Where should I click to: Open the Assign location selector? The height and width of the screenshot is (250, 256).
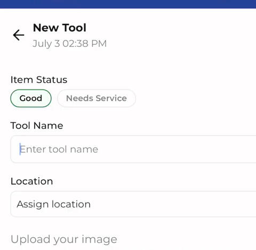pyautogui.click(x=133, y=204)
